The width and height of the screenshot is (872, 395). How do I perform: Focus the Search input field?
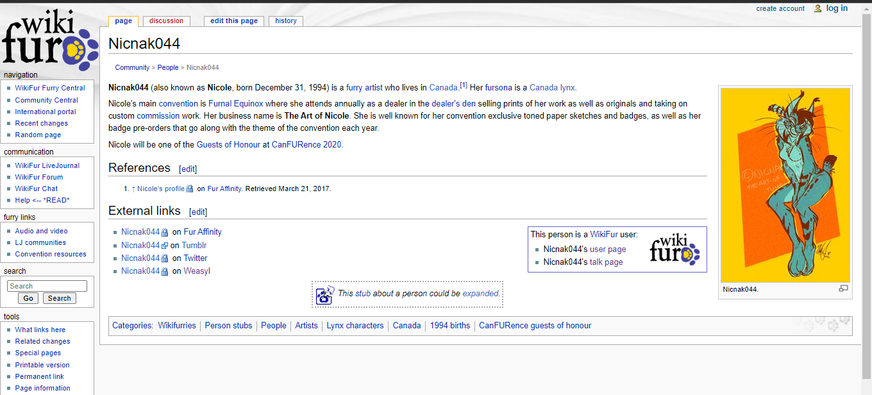47,286
